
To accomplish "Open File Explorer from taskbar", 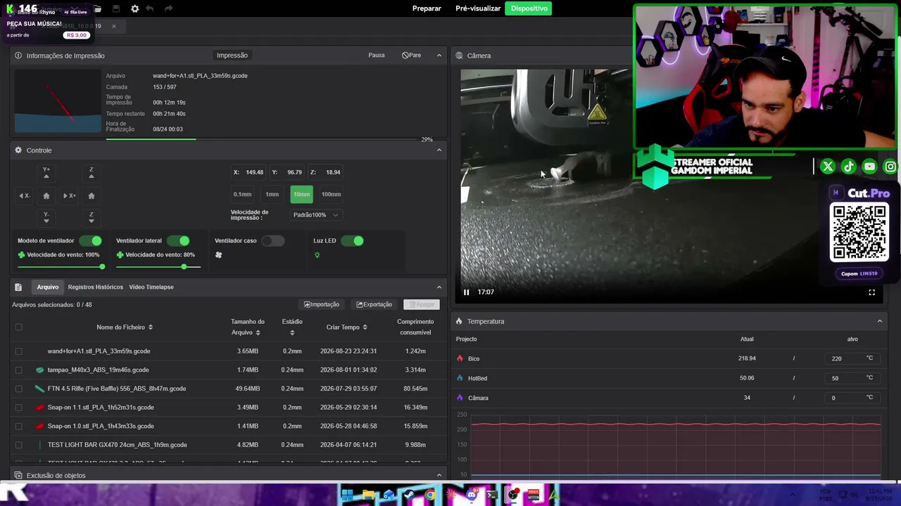I will pos(368,495).
